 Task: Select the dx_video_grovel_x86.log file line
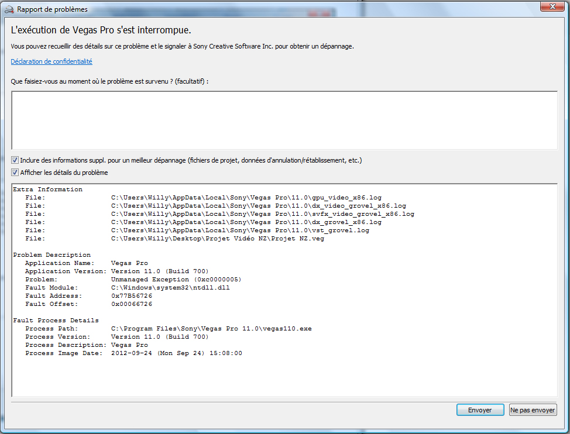[x=215, y=206]
